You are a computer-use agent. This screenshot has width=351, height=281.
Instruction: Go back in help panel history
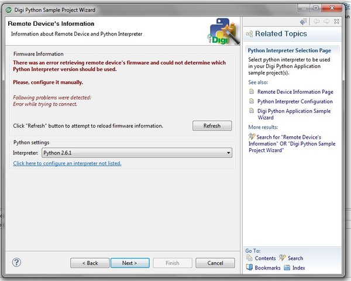pyautogui.click(x=316, y=22)
